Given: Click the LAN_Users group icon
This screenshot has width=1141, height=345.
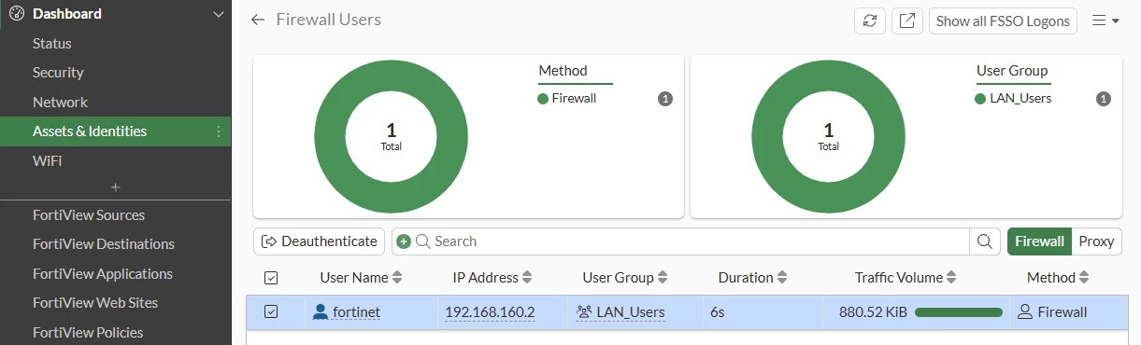Looking at the screenshot, I should click(585, 312).
